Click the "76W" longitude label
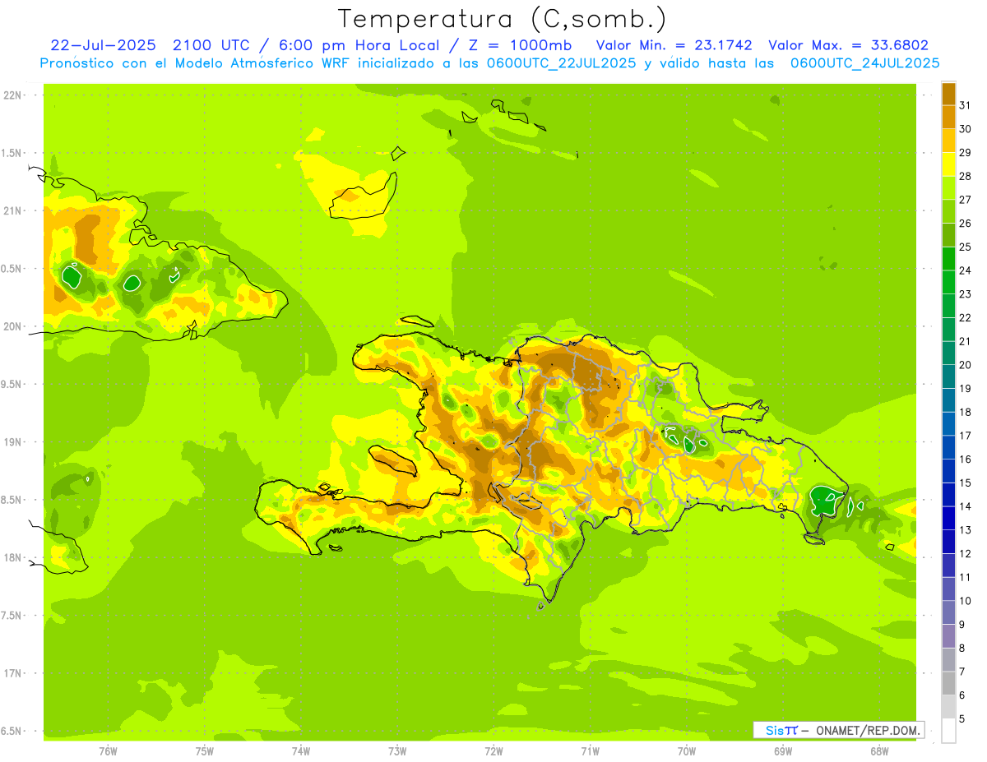987x762 pixels. [108, 751]
